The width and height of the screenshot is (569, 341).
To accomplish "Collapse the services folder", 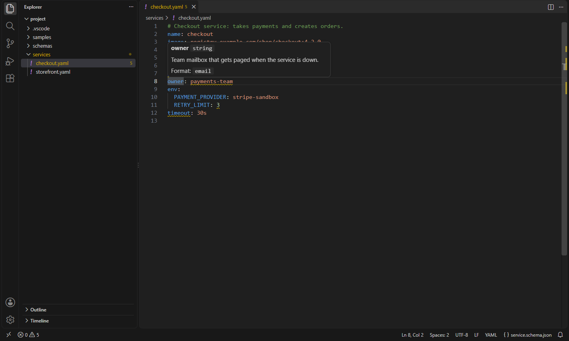I will [x=79, y=54].
